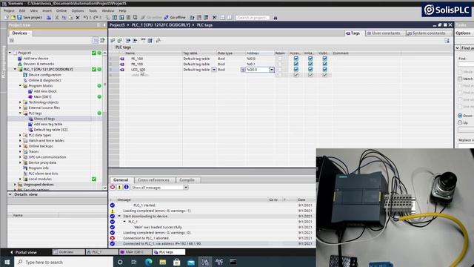Toggle the blue information filter icon
This screenshot has height=267, width=474.
(127, 187)
